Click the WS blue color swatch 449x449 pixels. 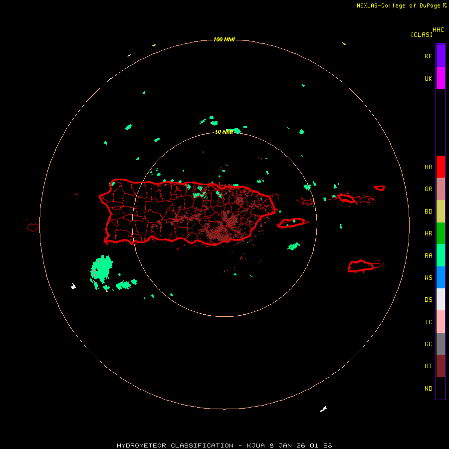(x=441, y=277)
